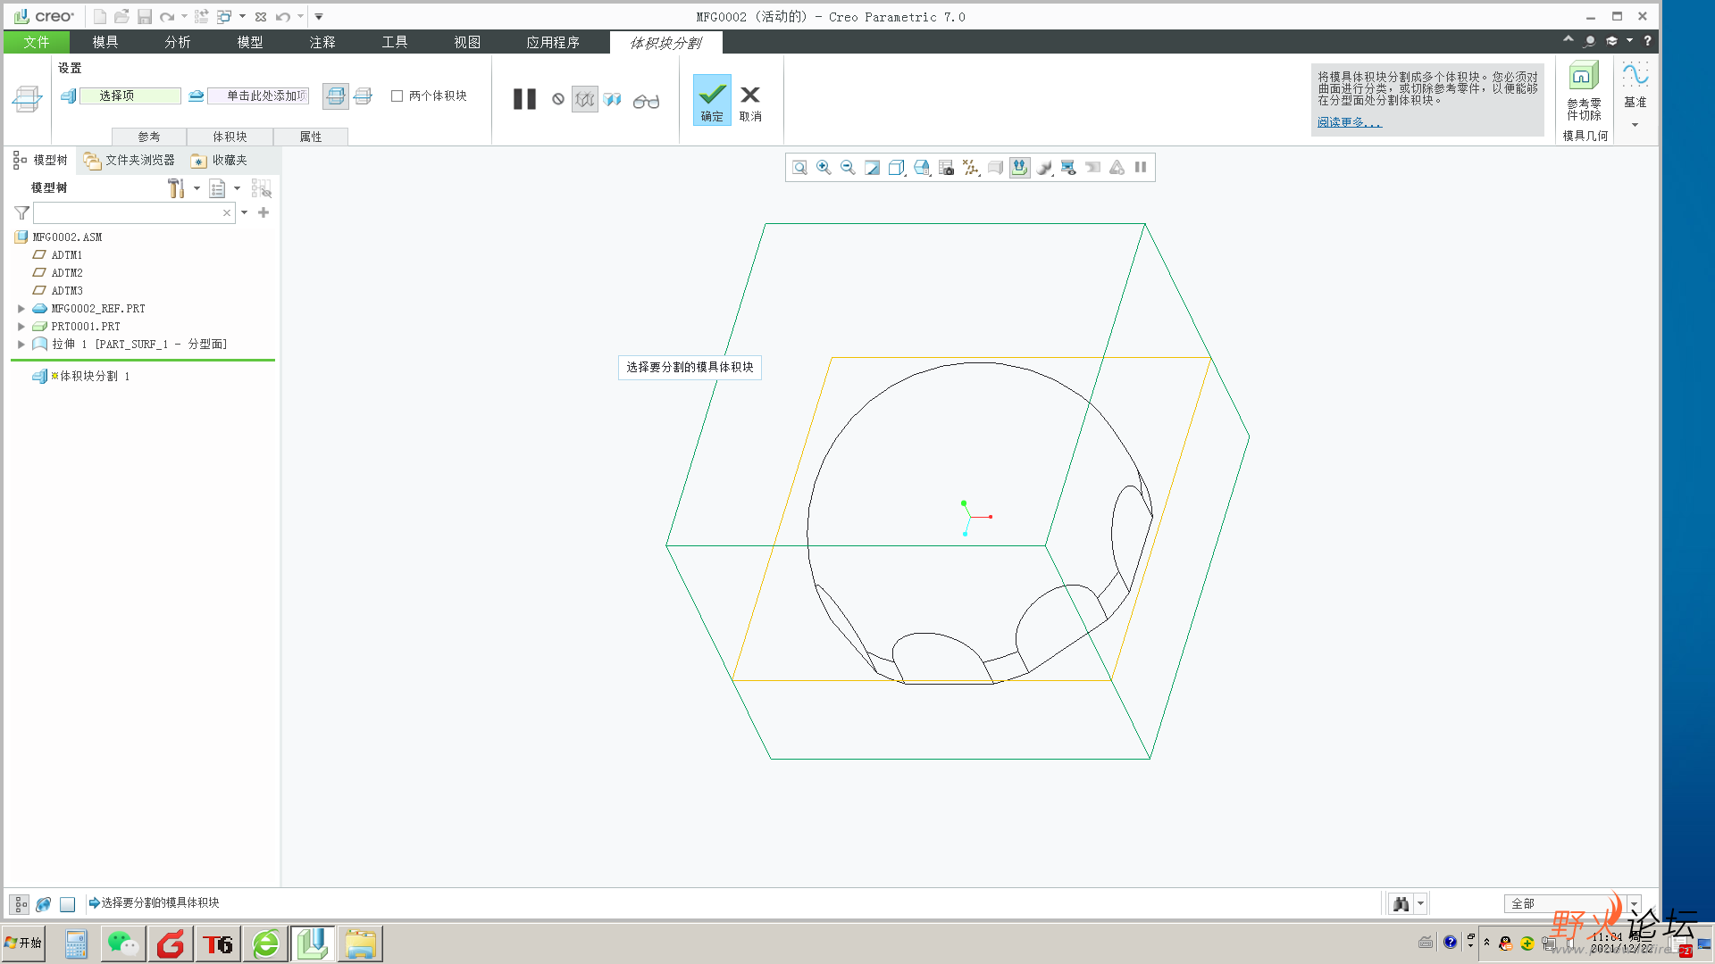Open the tree settings dropdown arrow next to the hammer icon
1715x964 pixels.
click(197, 188)
